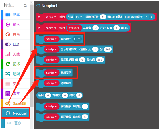
Task: Open the 基本 grid icon category
Action: click(x=15, y=15)
